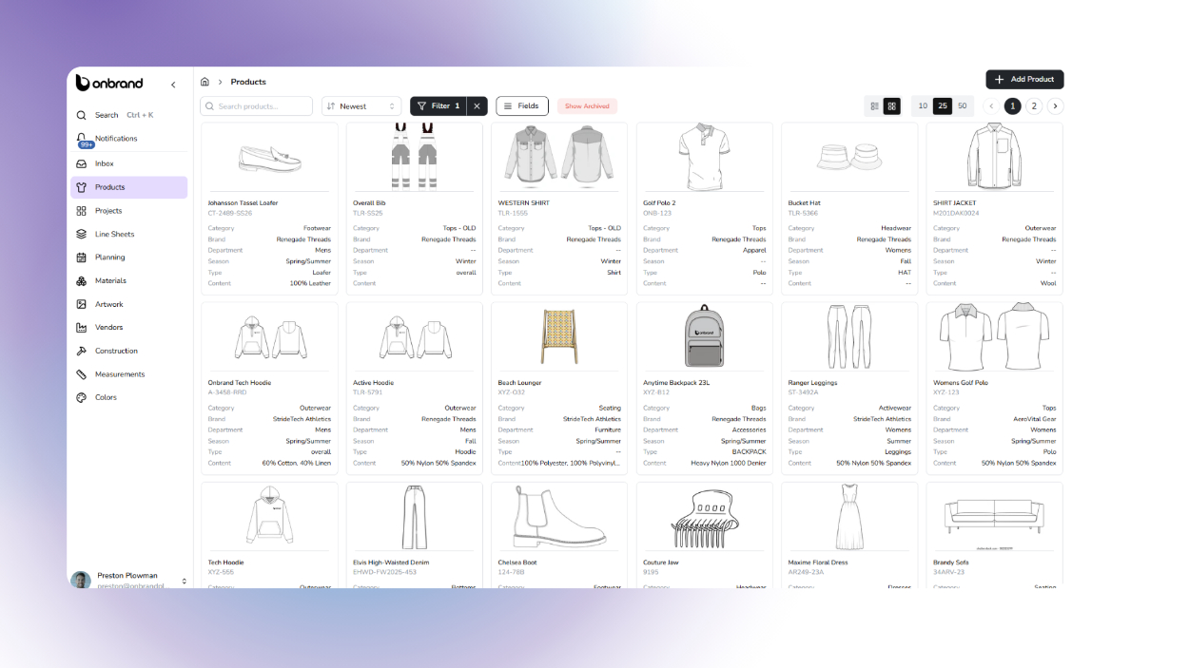Screen dimensions: 1189x668
Task: Click the Add Product button
Action: (1024, 80)
